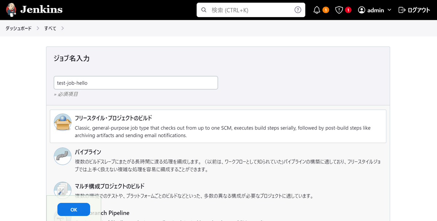
Task: Click the admin user avatar icon
Action: pos(362,10)
